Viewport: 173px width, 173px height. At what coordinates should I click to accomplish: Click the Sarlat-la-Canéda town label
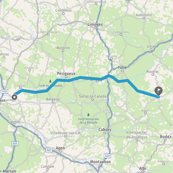93,96
